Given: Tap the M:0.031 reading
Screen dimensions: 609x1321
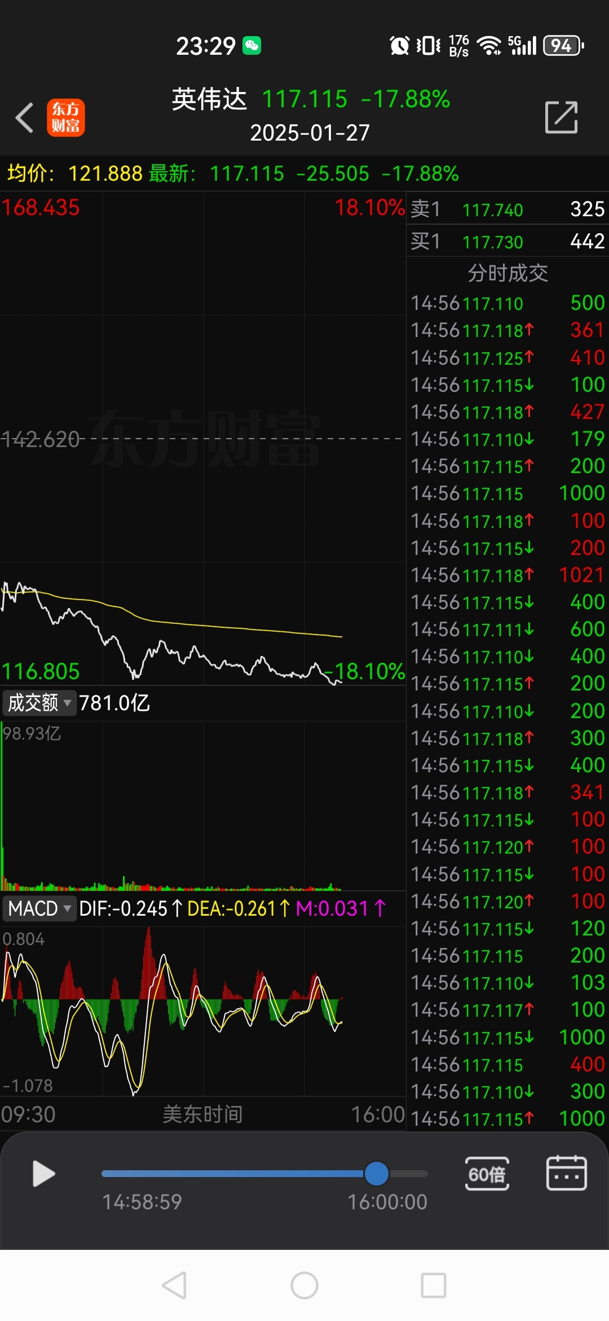Looking at the screenshot, I should click(341, 908).
